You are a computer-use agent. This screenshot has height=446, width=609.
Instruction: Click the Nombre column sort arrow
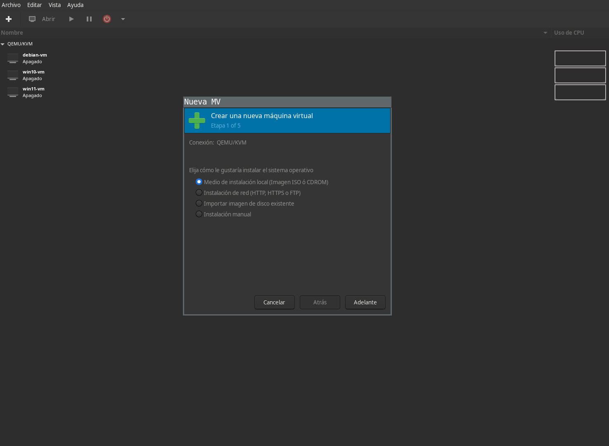tap(545, 33)
